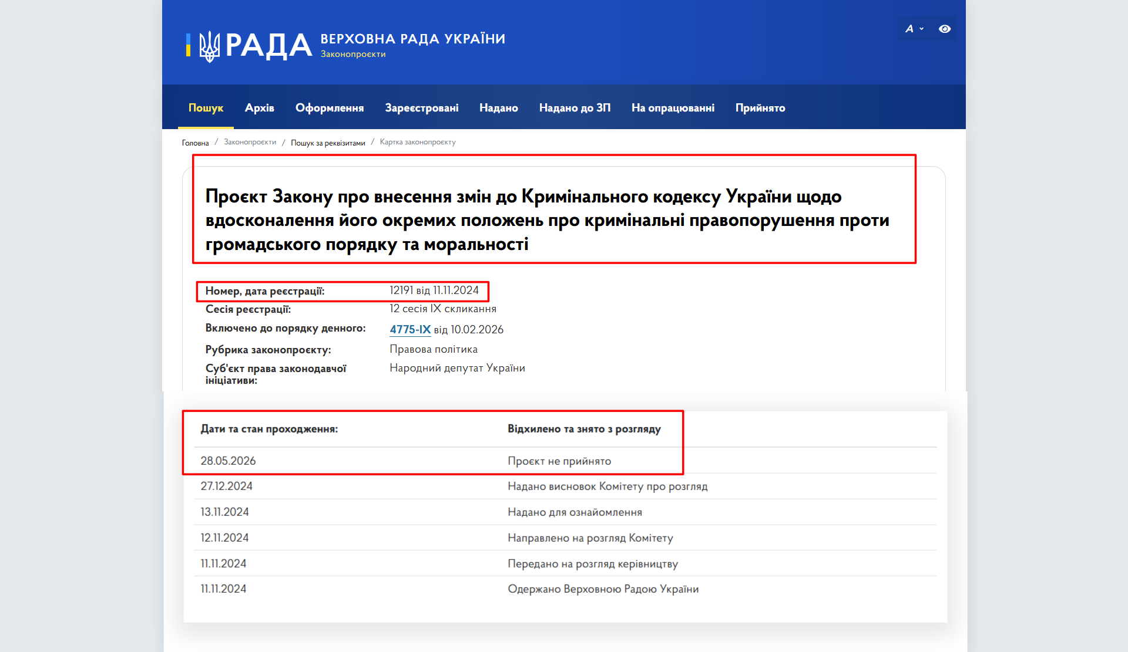Click Дати та стан проходження label

click(269, 429)
